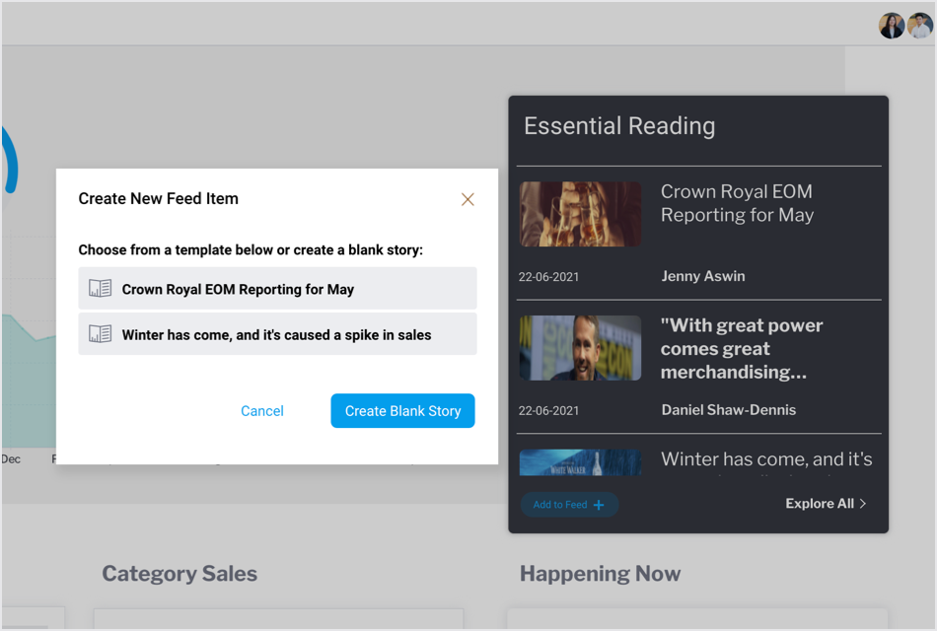Viewport: 937px width, 631px height.
Task: Click the Add to Feed button
Action: pyautogui.click(x=569, y=504)
